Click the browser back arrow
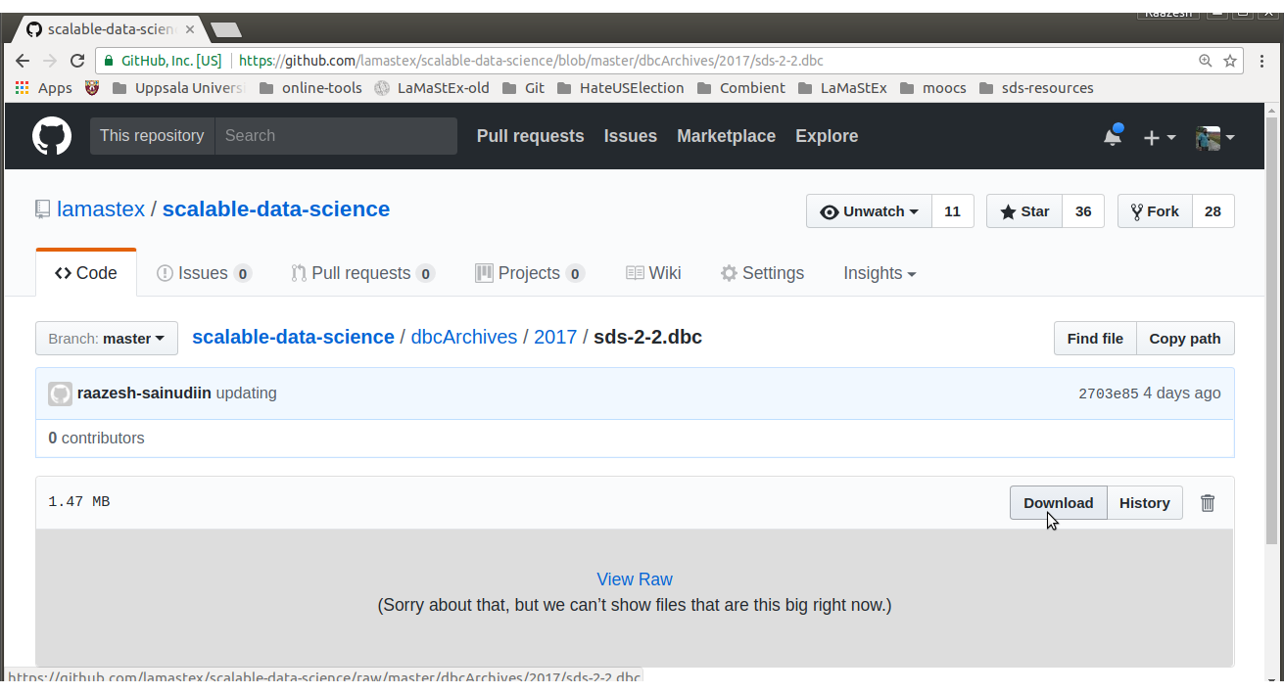 [x=23, y=61]
